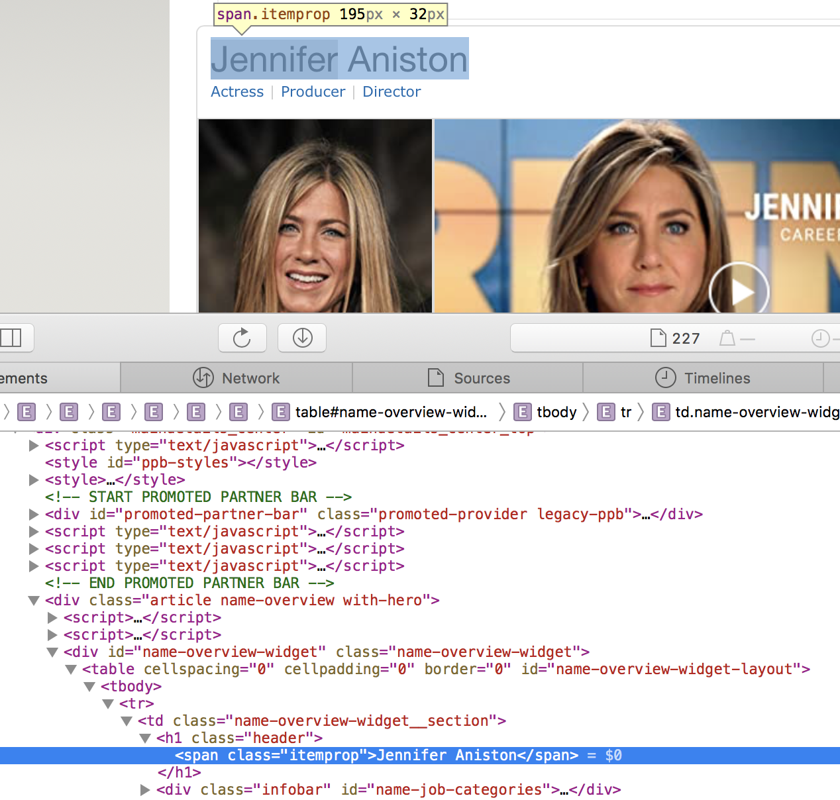Collapse the name-overview-widget-layout table node

70,669
